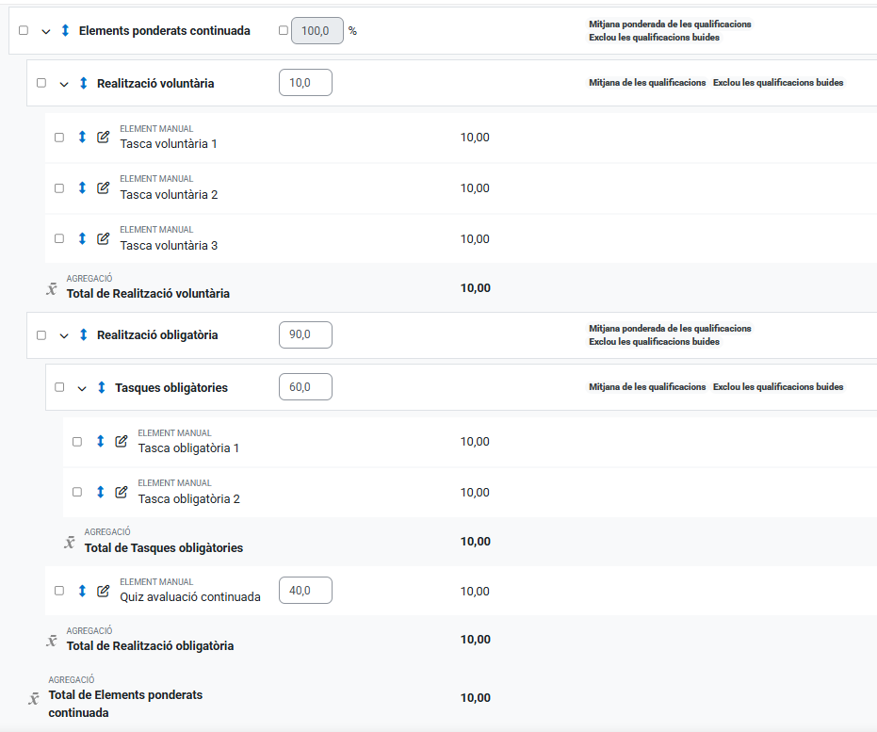Click move icon for Tasques obligàtories category
Image resolution: width=877 pixels, height=732 pixels.
pos(101,387)
